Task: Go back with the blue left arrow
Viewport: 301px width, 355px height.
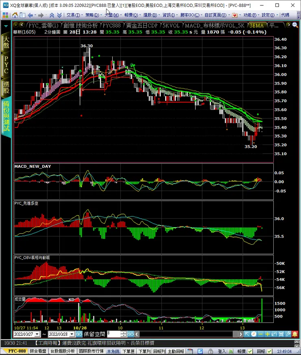Action: point(30,15)
